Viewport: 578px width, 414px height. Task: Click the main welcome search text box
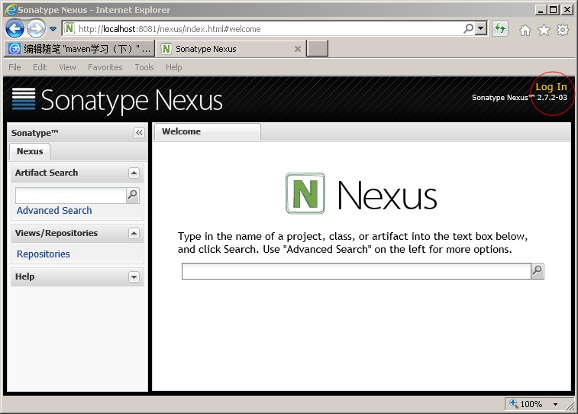(356, 271)
